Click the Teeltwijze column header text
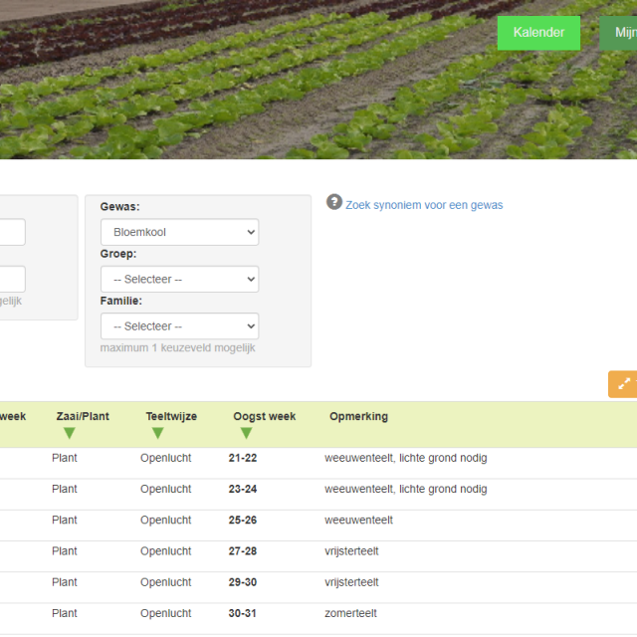Viewport: 637px width, 637px height. pyautogui.click(x=171, y=416)
